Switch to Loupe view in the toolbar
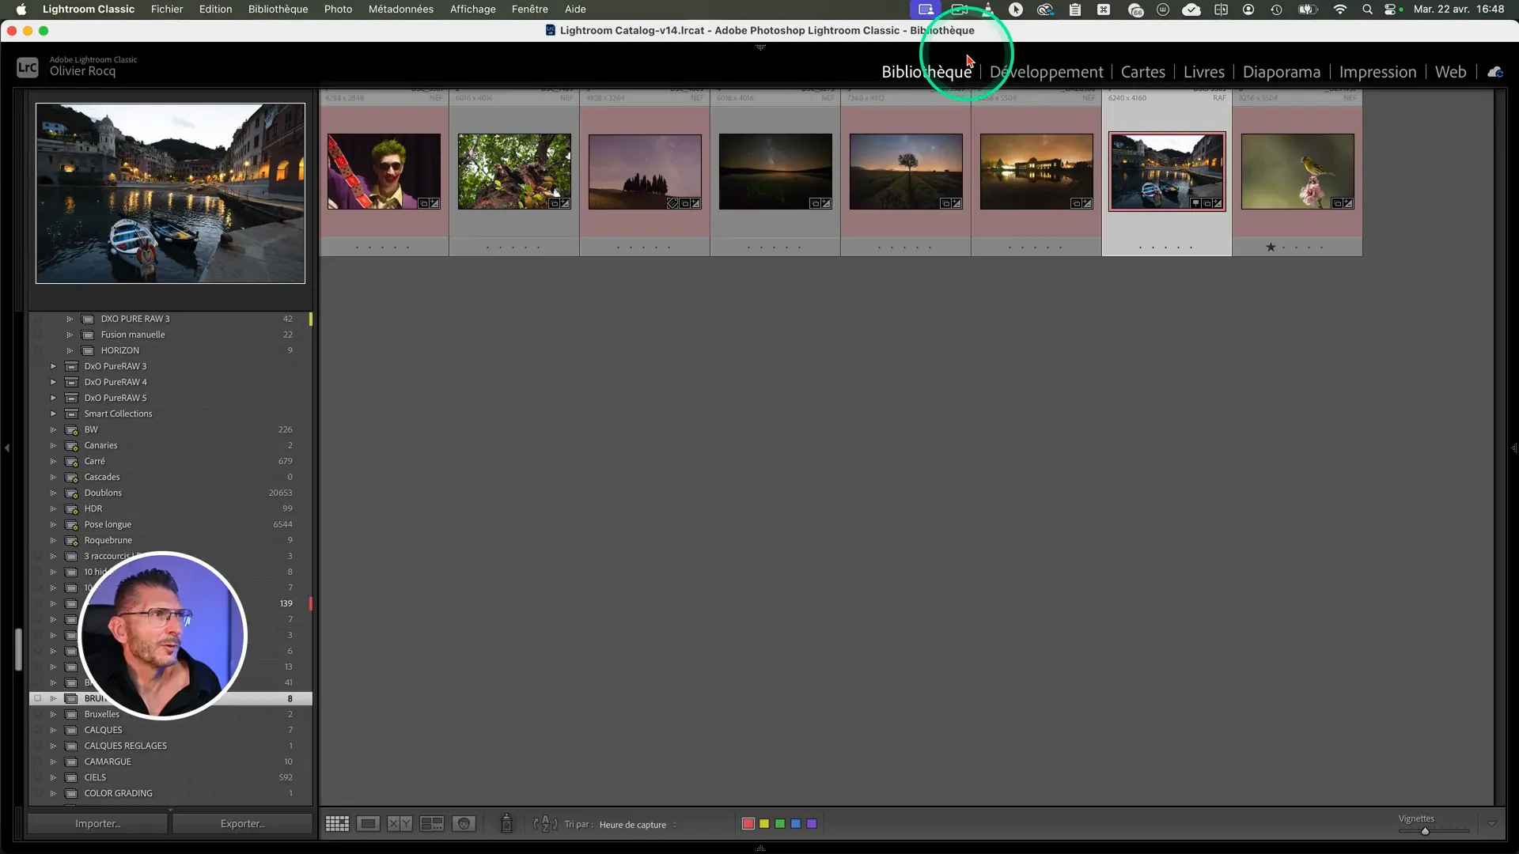Screen dimensions: 1519x854 [x=368, y=824]
